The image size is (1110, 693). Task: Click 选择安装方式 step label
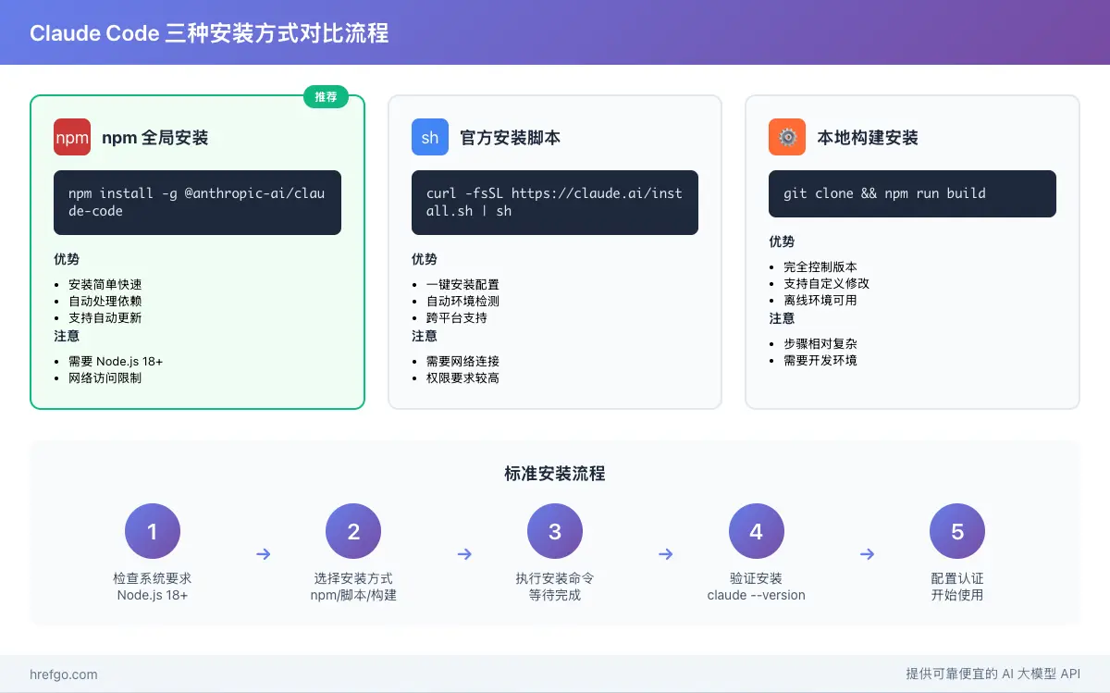(x=353, y=578)
